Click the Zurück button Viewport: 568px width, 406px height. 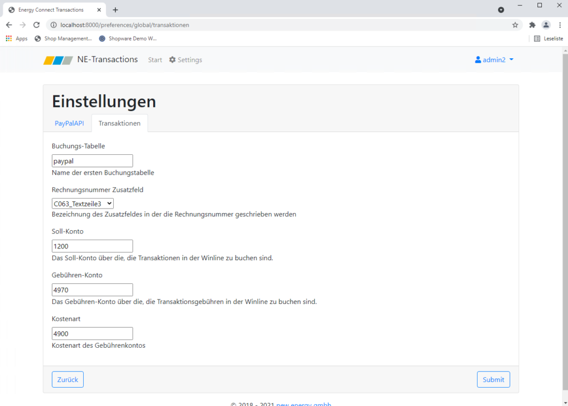(68, 379)
